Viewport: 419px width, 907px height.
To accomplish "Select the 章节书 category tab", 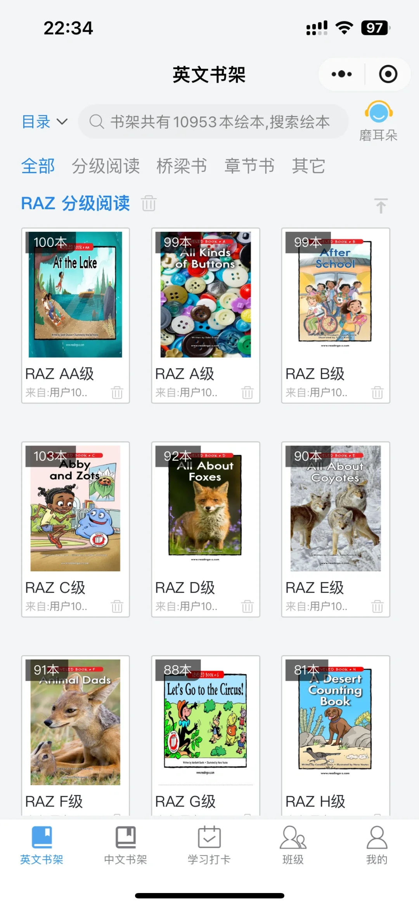I will [249, 166].
